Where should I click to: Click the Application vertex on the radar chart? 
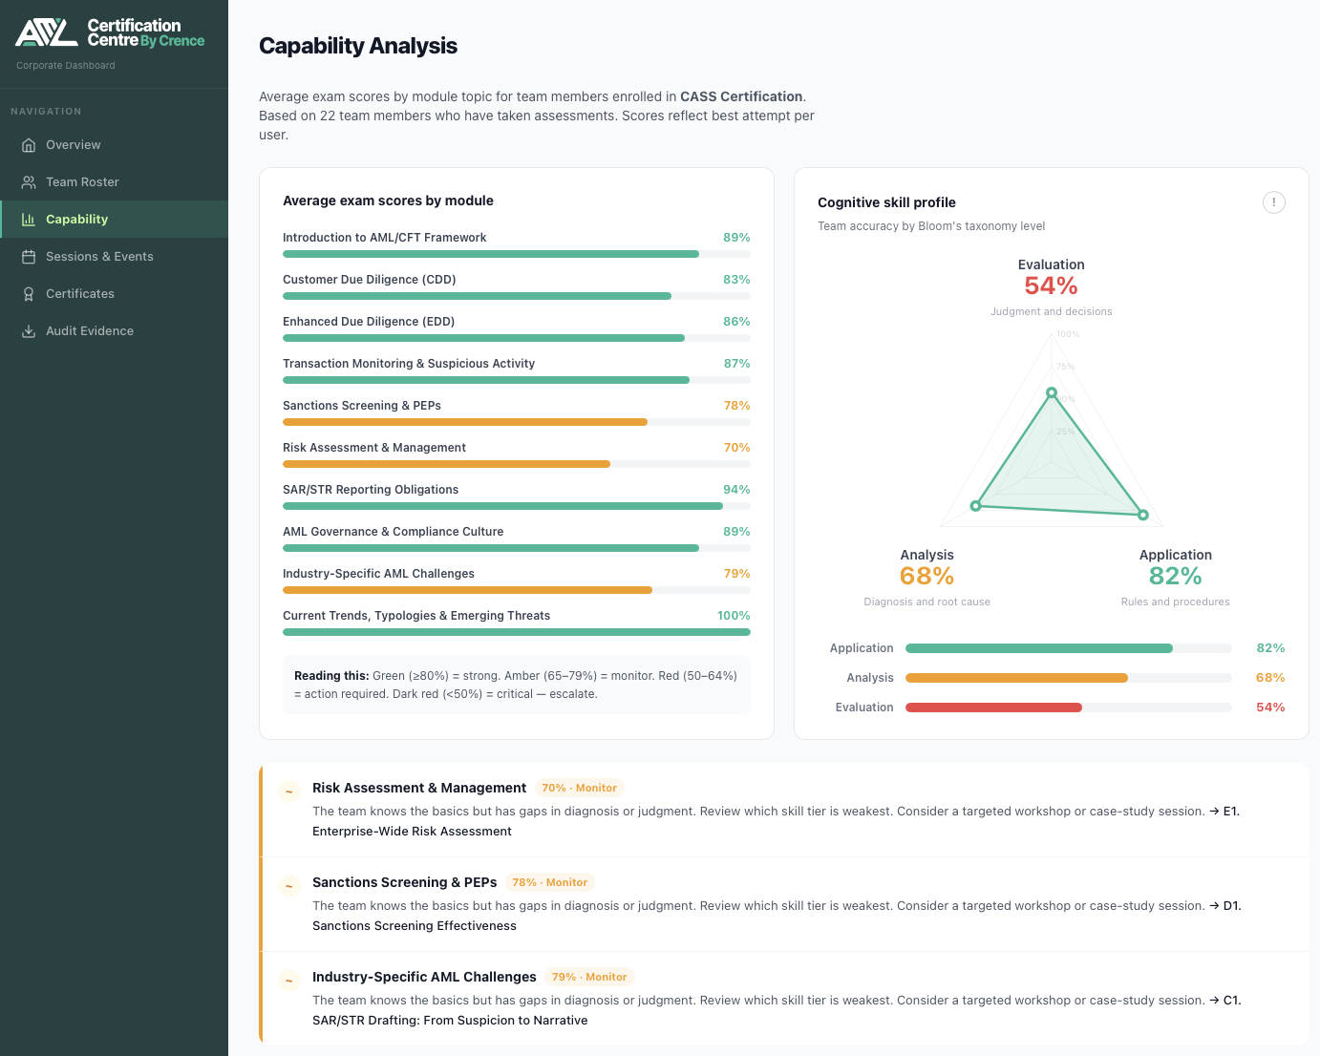pos(1142,514)
